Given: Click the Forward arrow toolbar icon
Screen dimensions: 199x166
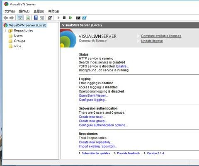Looking at the screenshot, I should (x=12, y=18).
